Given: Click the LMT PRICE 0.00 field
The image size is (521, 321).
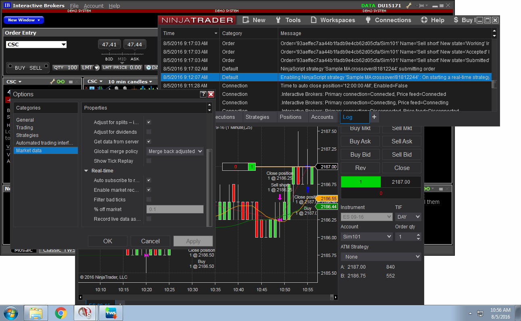Looking at the screenshot, I should (x=122, y=68).
